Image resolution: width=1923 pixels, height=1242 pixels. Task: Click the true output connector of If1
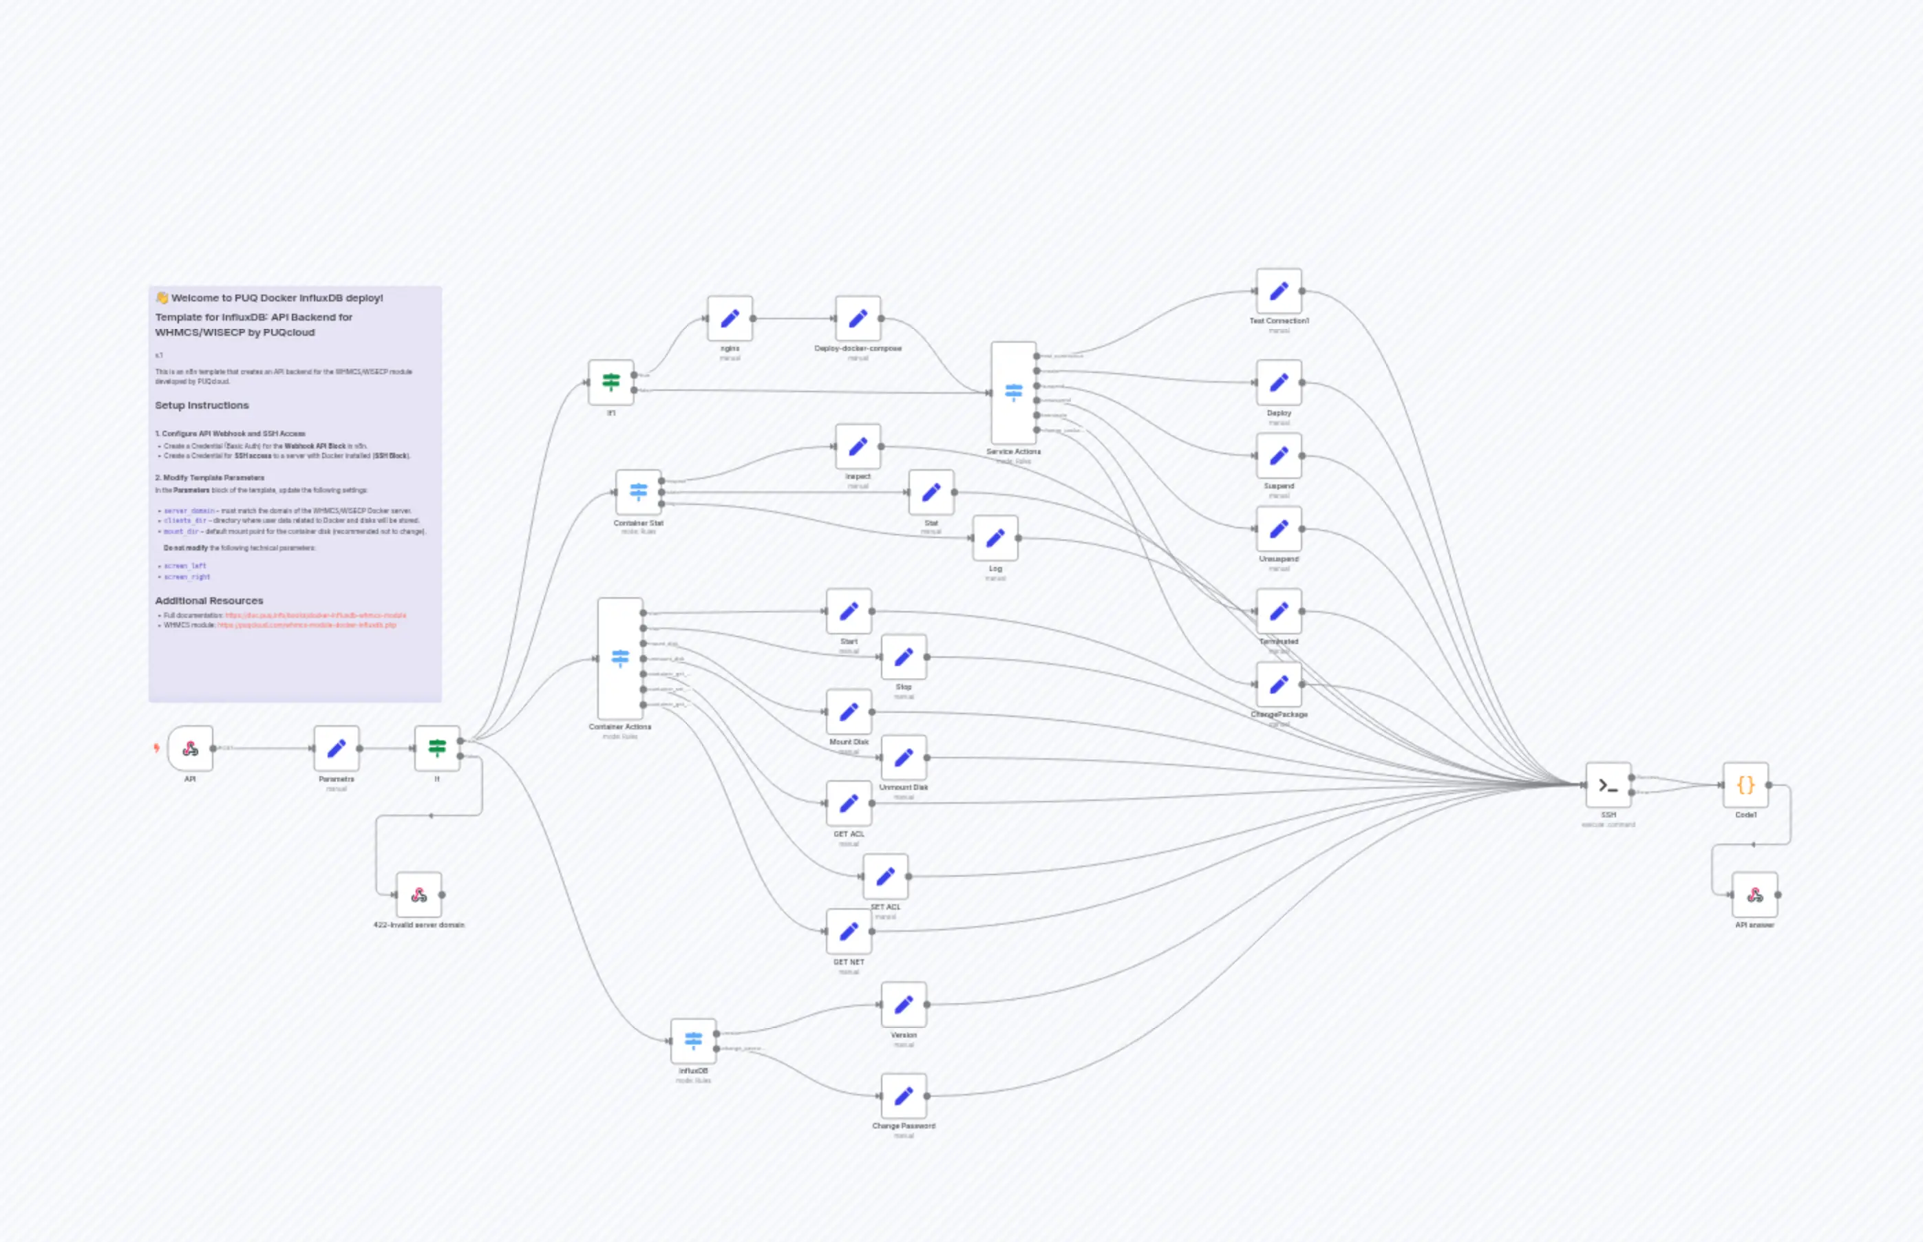click(634, 375)
